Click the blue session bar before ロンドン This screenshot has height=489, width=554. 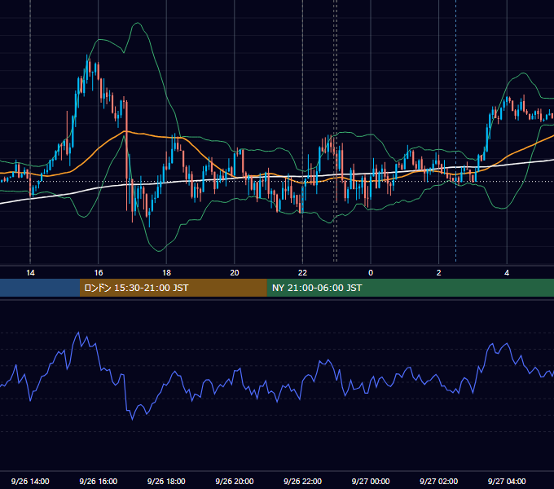[x=40, y=288]
